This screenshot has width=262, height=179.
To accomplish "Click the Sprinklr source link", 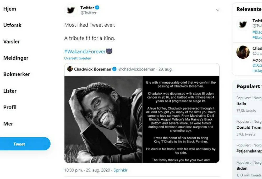I will (121, 170).
